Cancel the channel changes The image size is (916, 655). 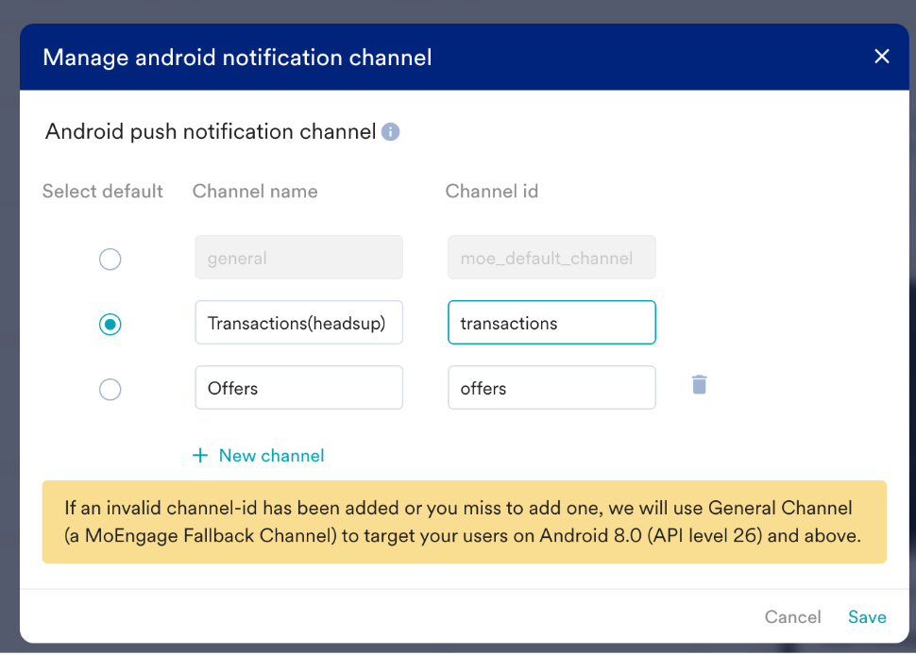(x=792, y=617)
